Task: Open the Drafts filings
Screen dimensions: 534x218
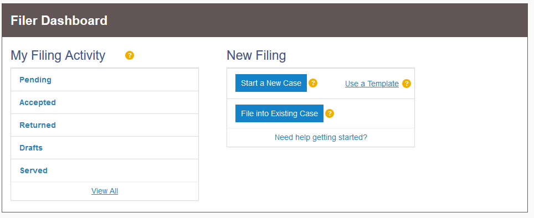Action: pos(31,148)
